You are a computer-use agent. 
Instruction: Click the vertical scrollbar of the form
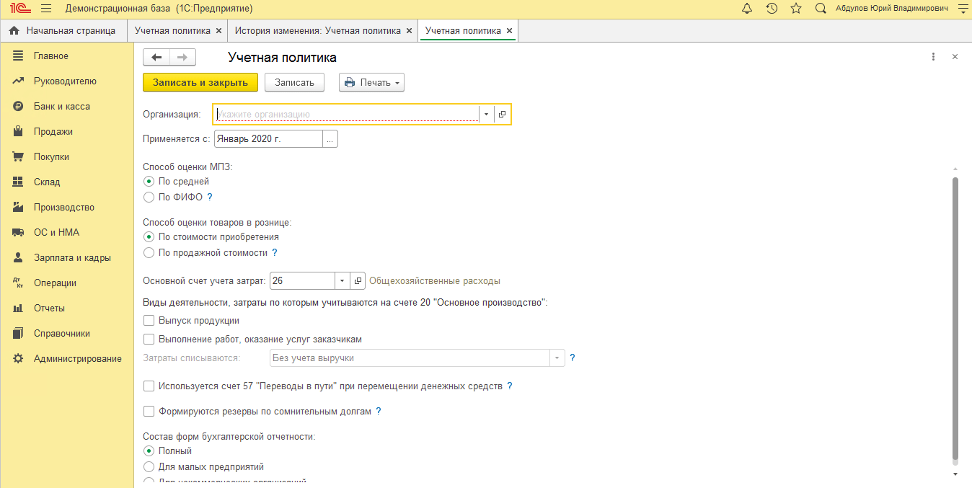955,317
